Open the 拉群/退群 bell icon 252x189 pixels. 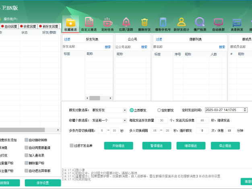click(x=126, y=24)
